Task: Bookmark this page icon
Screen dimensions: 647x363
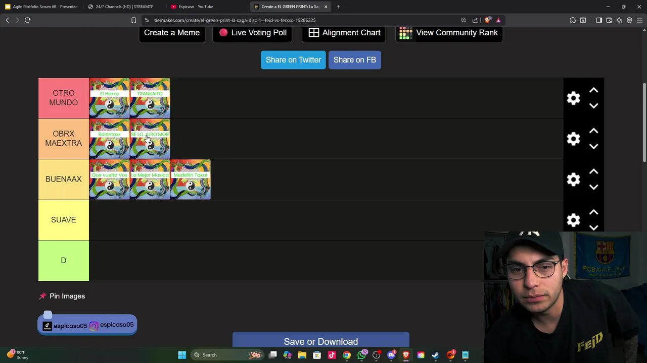Action: pyautogui.click(x=133, y=20)
